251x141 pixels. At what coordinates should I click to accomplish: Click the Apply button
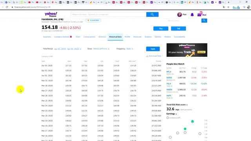click(x=153, y=49)
